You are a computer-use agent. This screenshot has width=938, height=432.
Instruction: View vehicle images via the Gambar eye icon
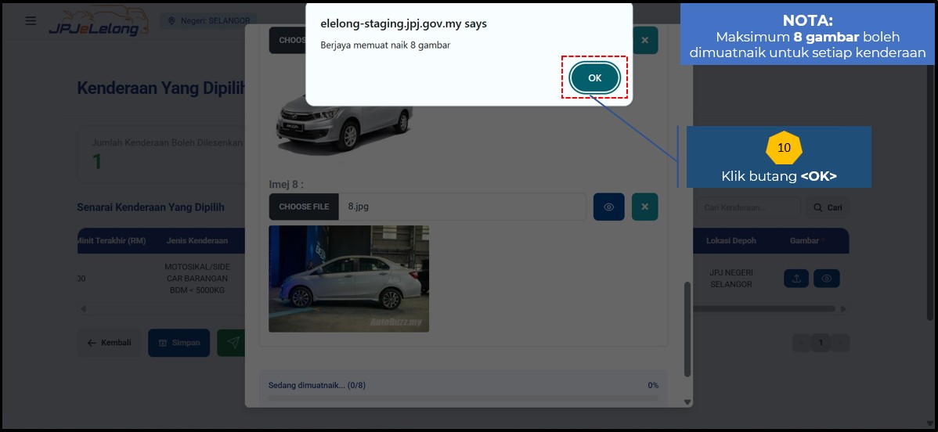tap(826, 279)
